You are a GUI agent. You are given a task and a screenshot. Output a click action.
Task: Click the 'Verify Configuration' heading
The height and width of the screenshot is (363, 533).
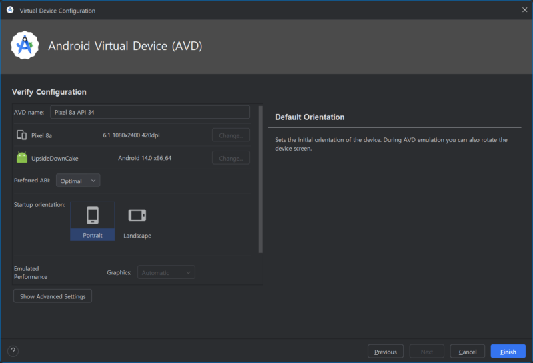(x=49, y=92)
